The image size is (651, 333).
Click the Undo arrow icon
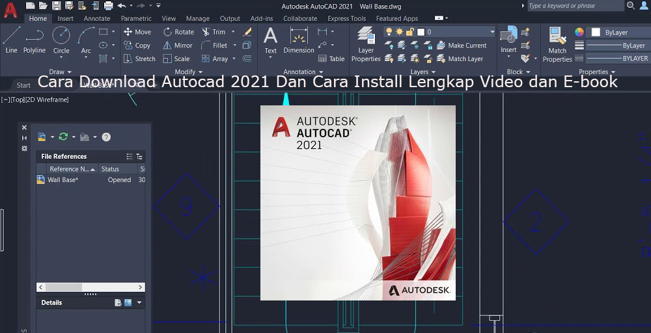coord(122,6)
